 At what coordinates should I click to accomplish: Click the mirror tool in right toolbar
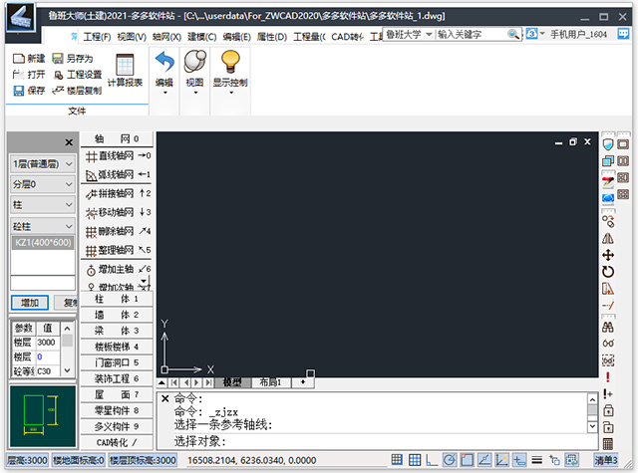pos(608,238)
